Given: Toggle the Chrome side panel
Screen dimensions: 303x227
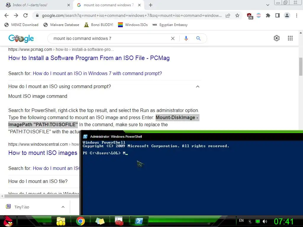Looking at the screenshot, I should coord(278,15).
